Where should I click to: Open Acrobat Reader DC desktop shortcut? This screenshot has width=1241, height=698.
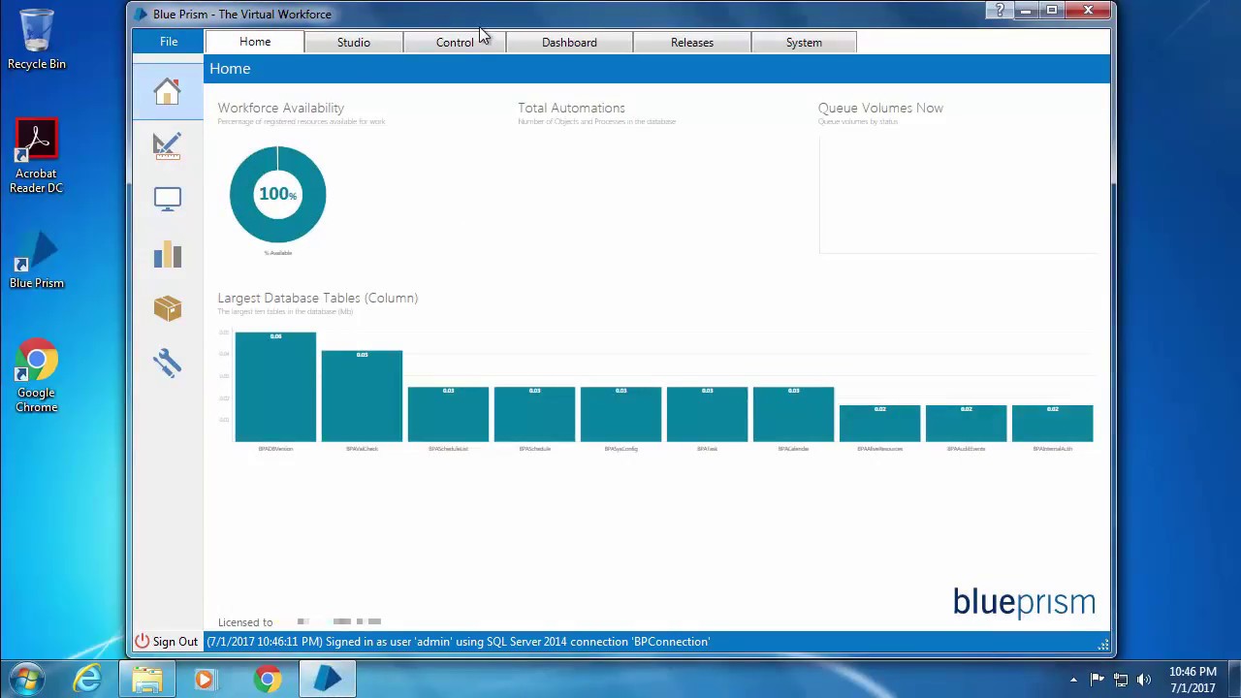36,157
